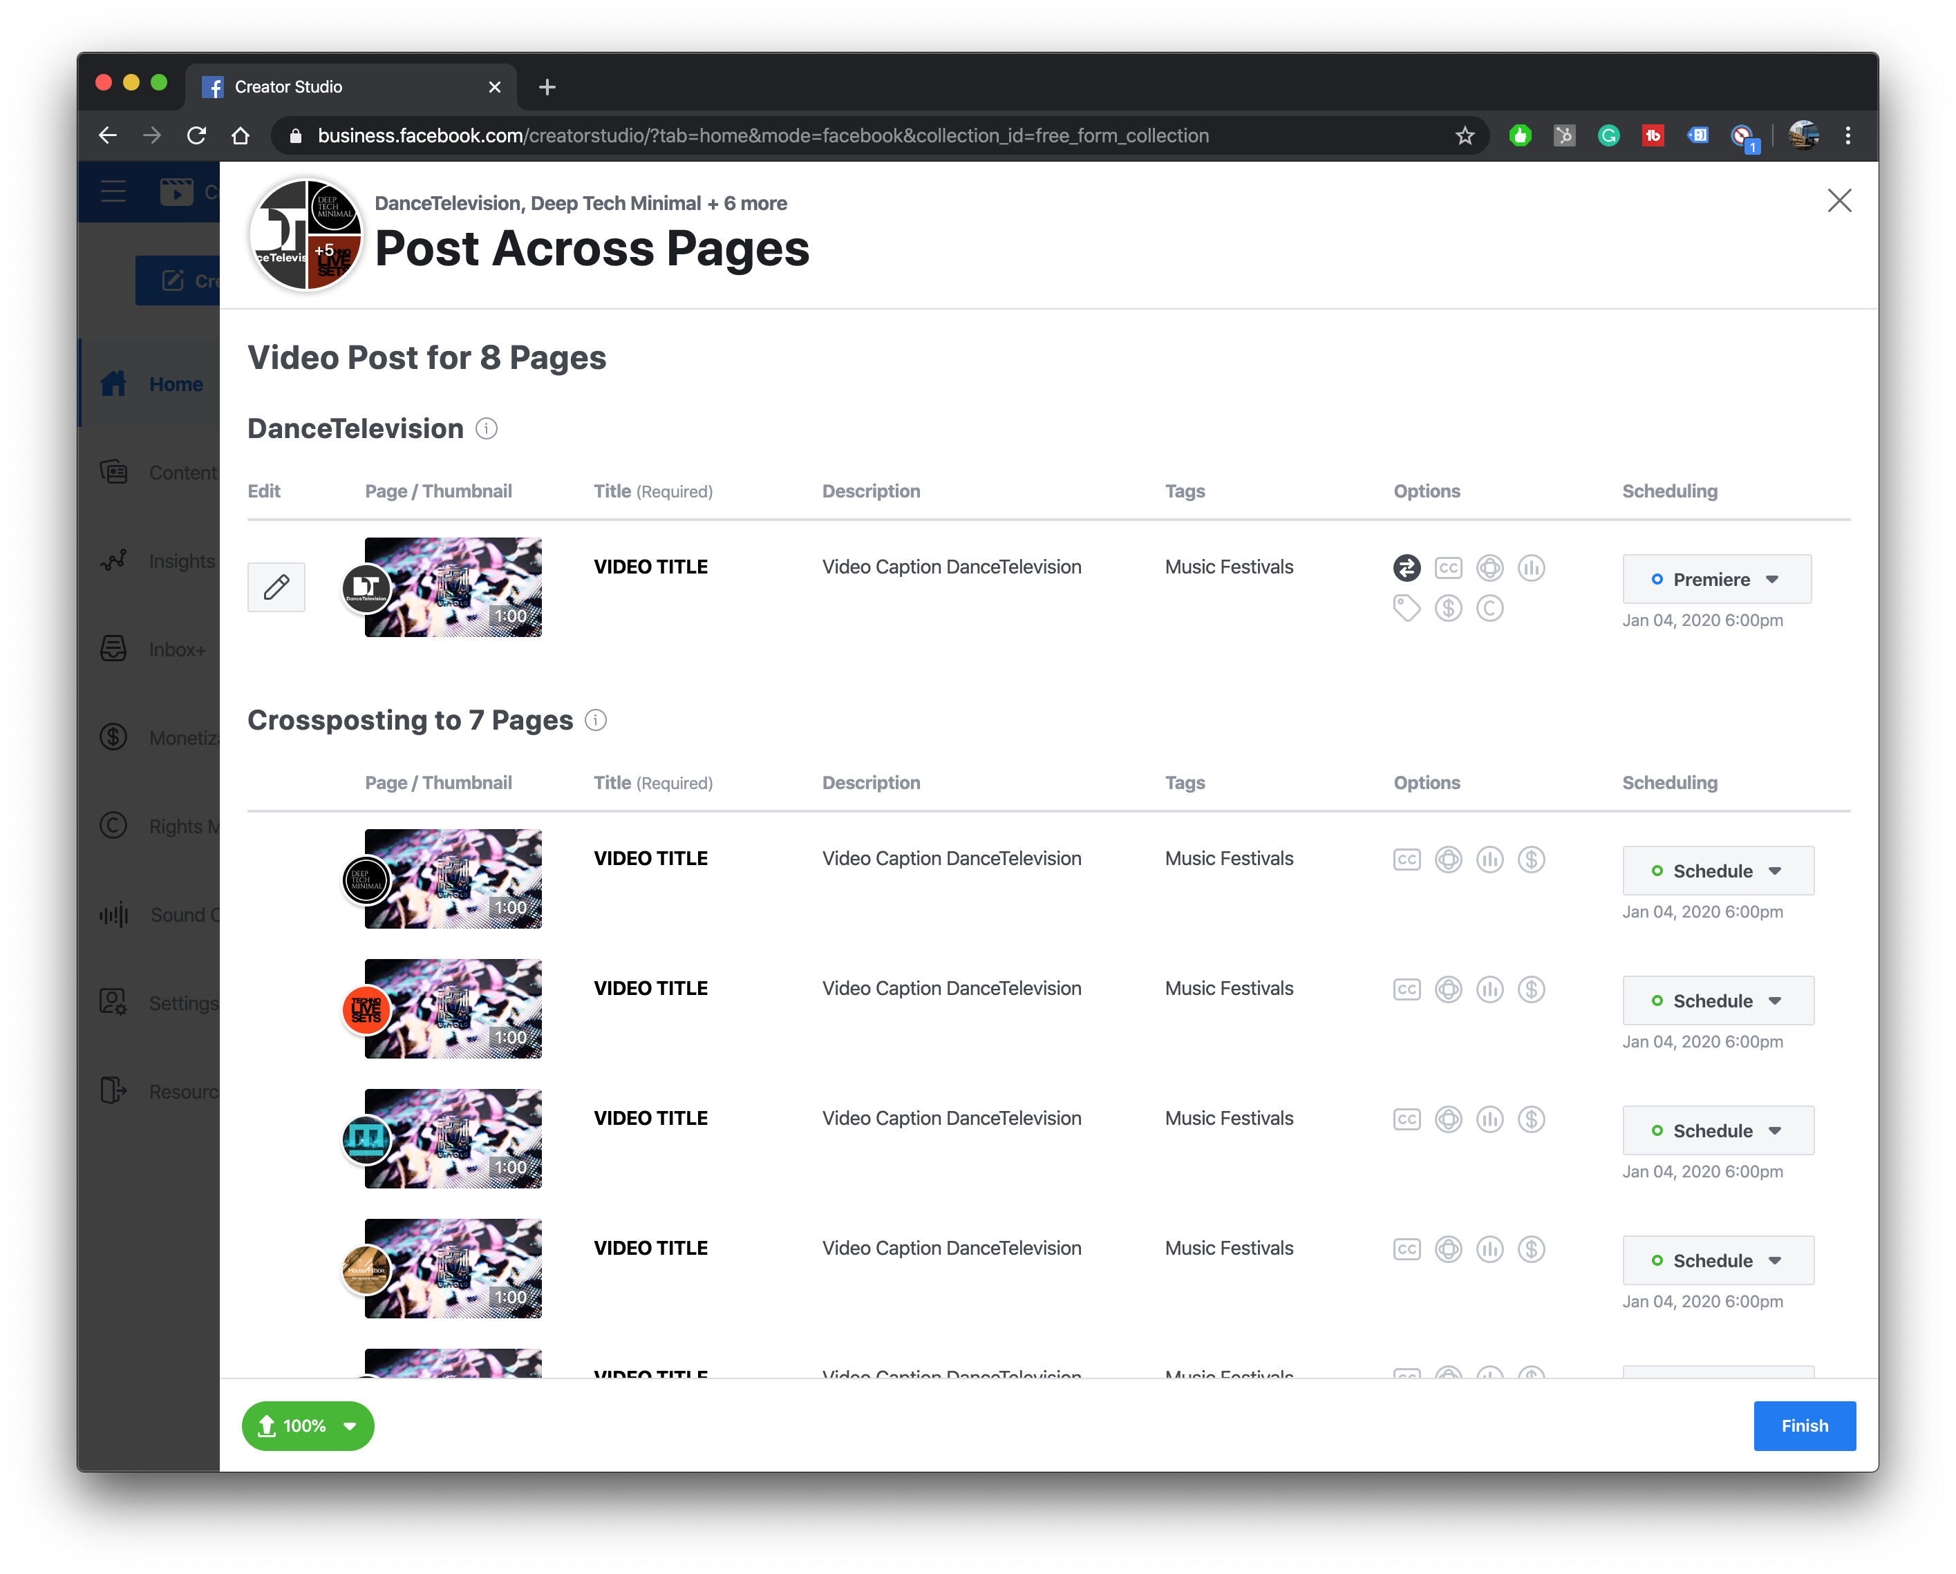1956x1574 pixels.
Task: Click the price tag icon in the DanceTelevision options
Action: pyautogui.click(x=1407, y=608)
